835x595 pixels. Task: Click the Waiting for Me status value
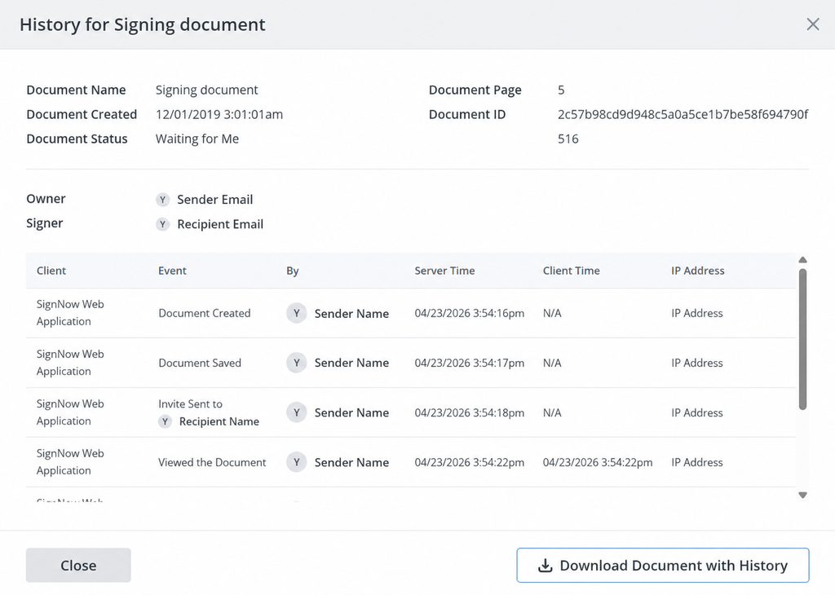point(197,139)
